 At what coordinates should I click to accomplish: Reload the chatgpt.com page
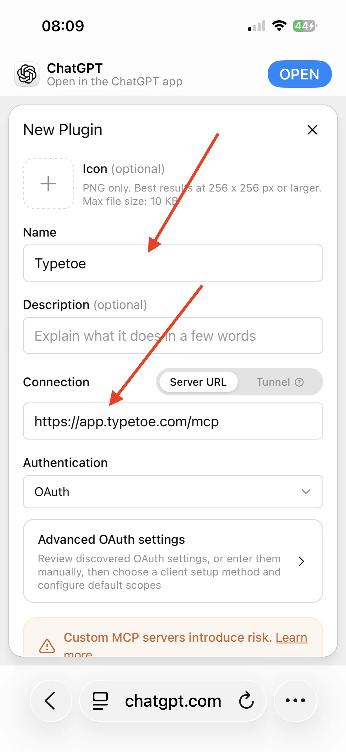pyautogui.click(x=246, y=701)
